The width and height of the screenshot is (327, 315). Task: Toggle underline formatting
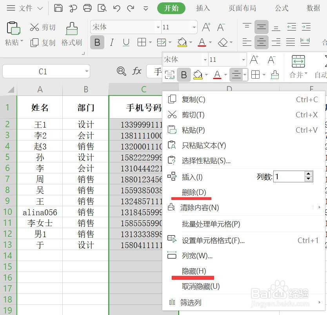[x=125, y=42]
